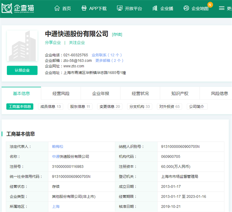Select the 工商基本信息 sub-tab button
The height and width of the screenshot is (212, 232).
(20, 106)
